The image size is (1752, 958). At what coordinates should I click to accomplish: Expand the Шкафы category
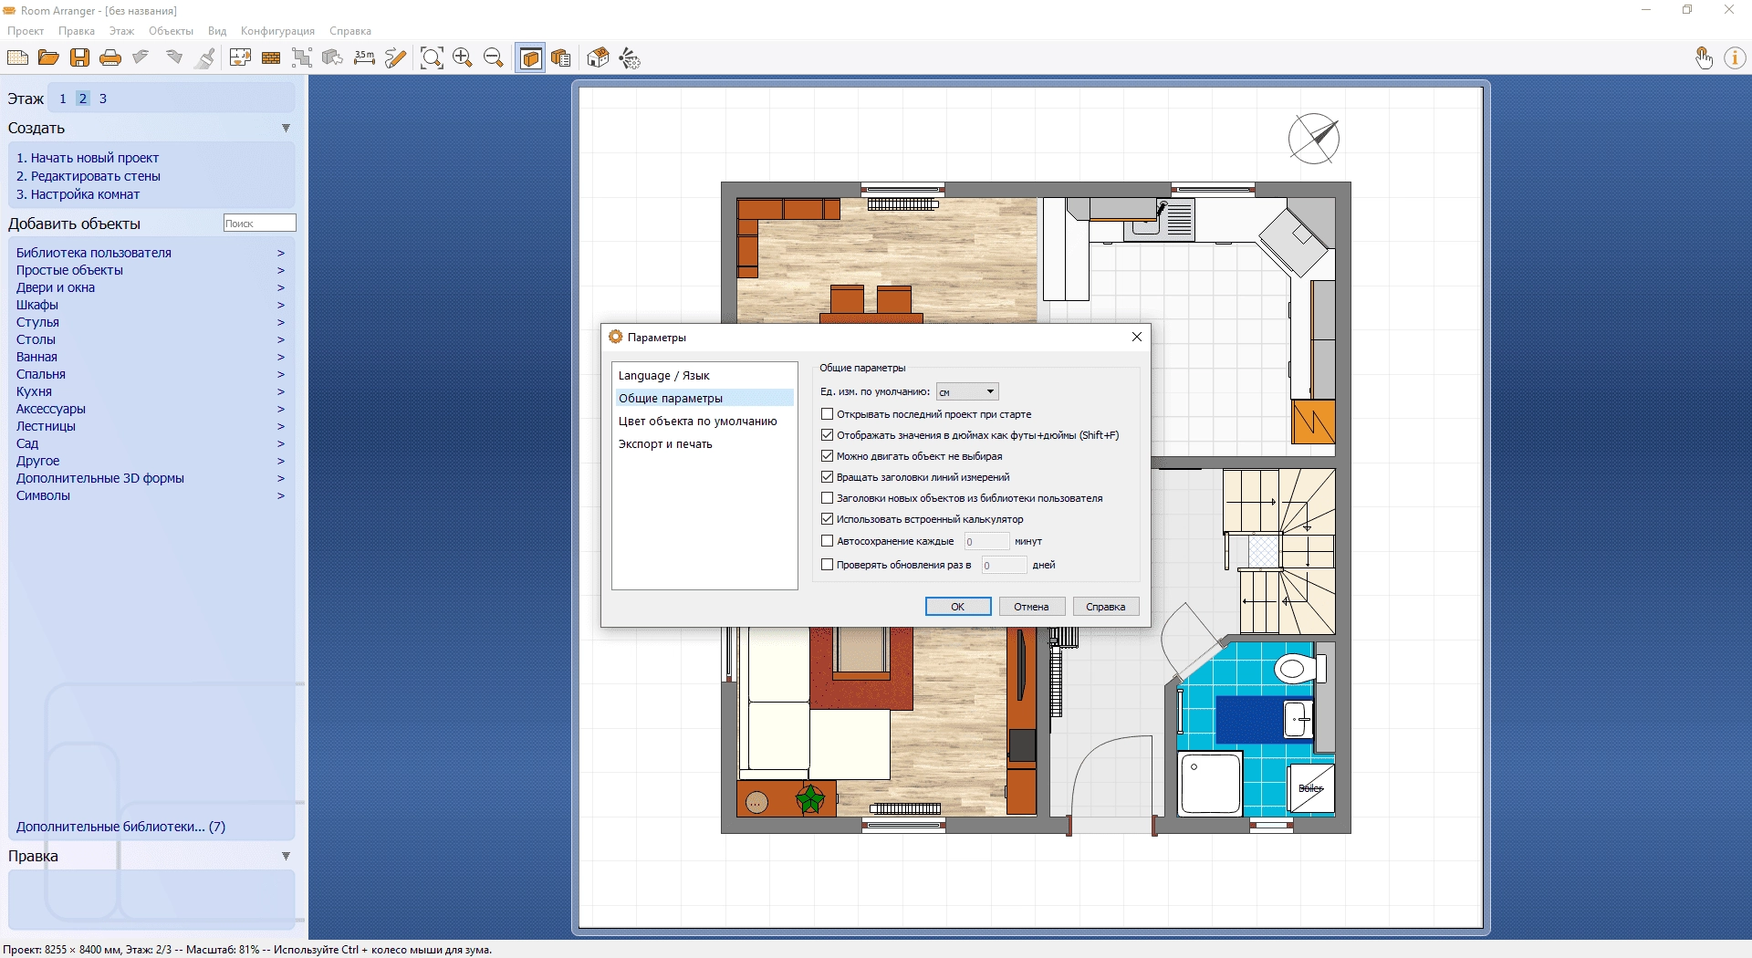[x=151, y=305]
